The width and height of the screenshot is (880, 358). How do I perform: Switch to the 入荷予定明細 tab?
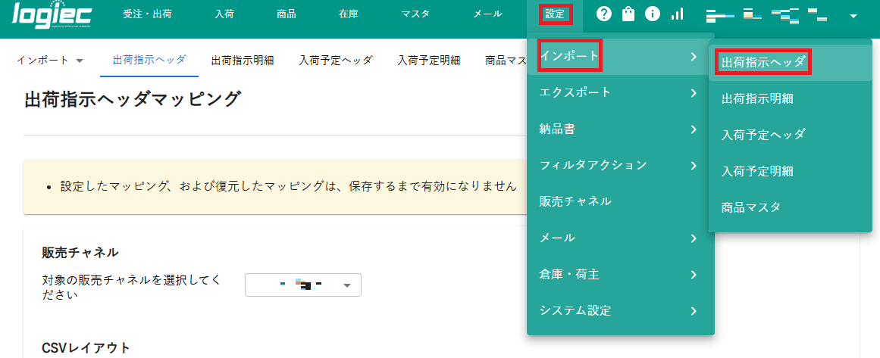429,61
